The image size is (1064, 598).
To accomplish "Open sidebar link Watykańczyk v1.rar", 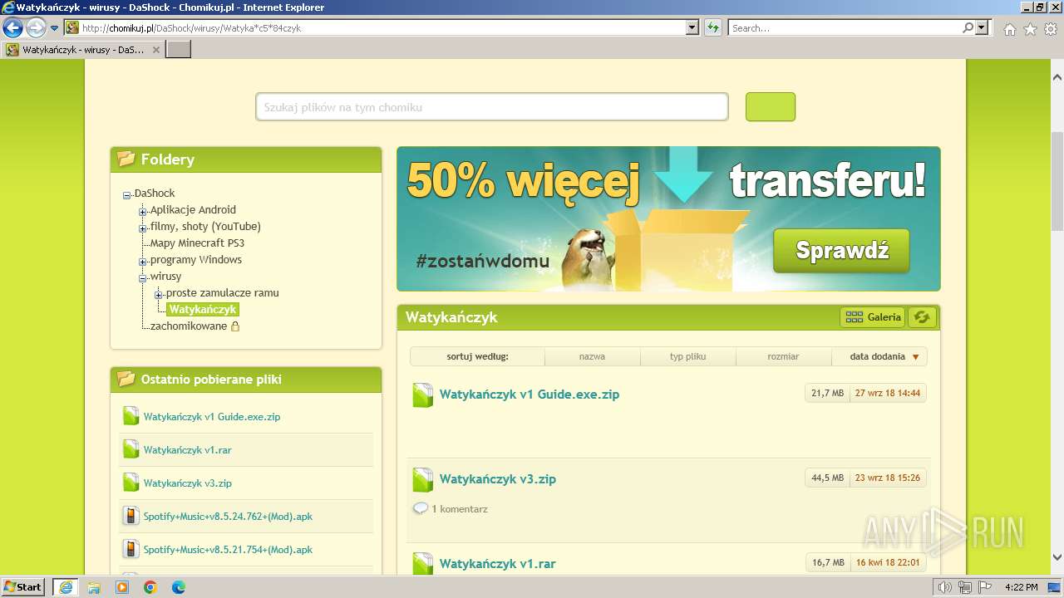I will tap(188, 449).
